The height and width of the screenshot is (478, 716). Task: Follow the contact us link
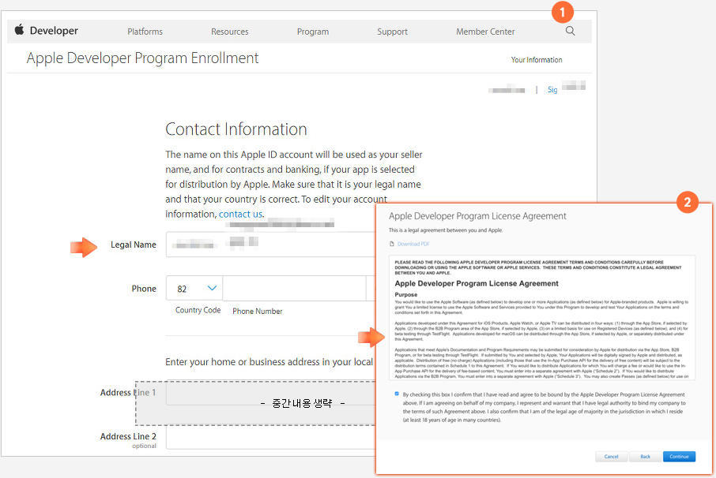(240, 215)
